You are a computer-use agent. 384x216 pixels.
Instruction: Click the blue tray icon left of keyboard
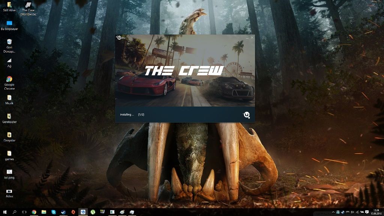click(343, 212)
